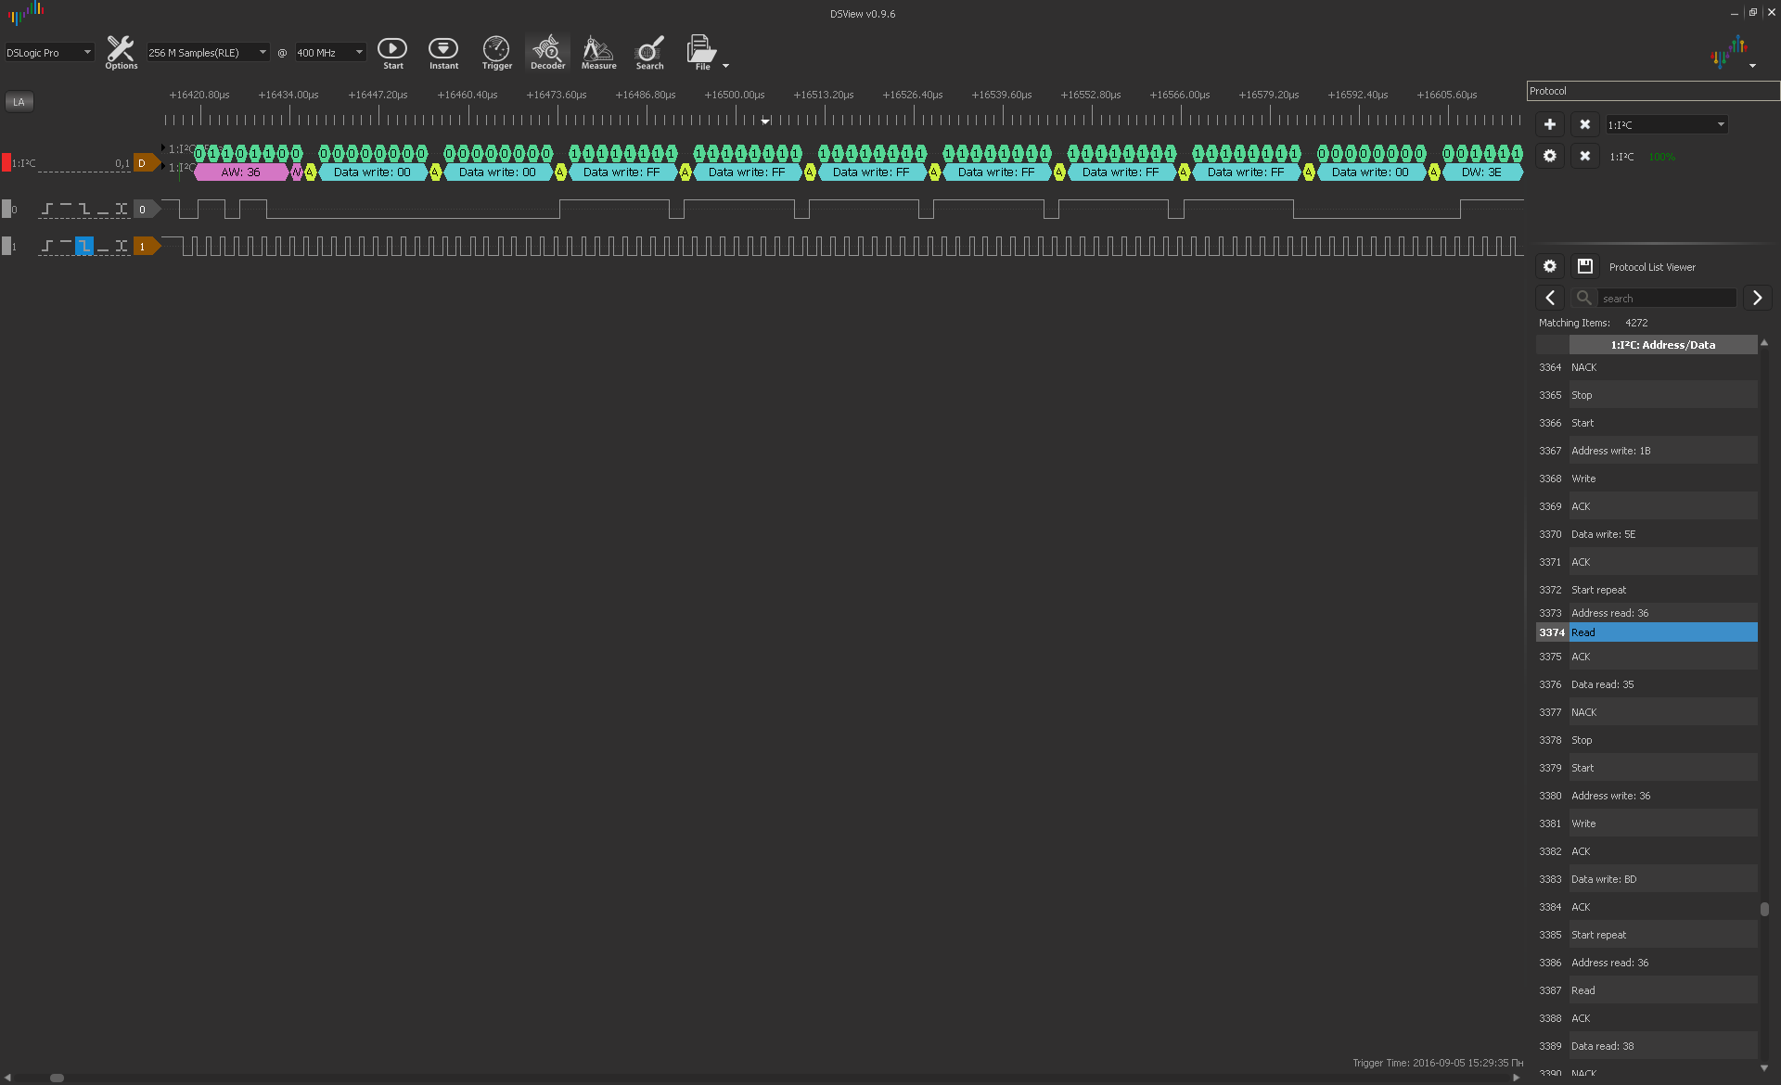The height and width of the screenshot is (1085, 1781).
Task: Save protocol list with floppy disk icon
Action: pyautogui.click(x=1585, y=266)
